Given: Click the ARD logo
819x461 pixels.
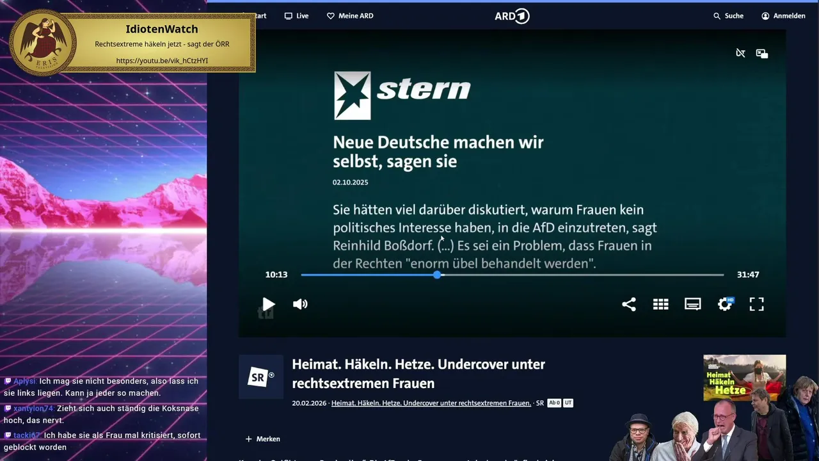Looking at the screenshot, I should click(512, 16).
